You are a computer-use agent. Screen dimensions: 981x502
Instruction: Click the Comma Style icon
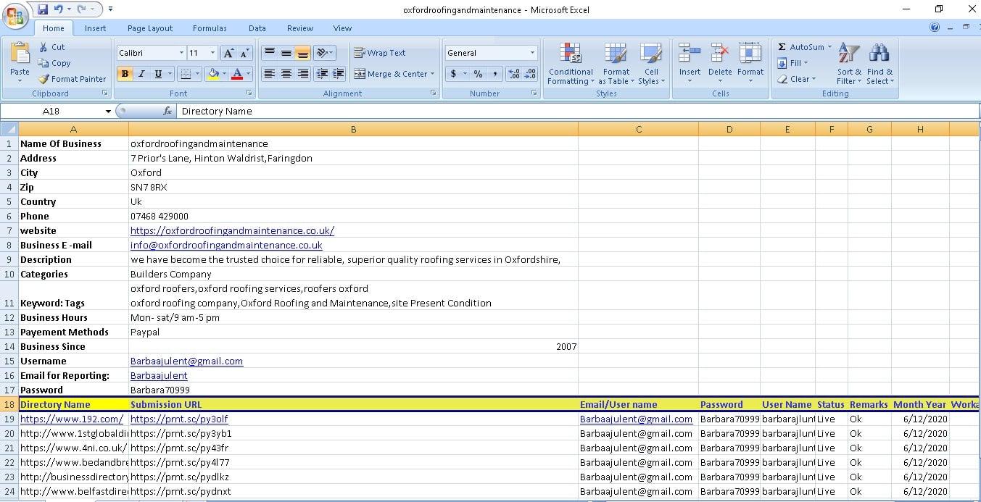pyautogui.click(x=494, y=73)
